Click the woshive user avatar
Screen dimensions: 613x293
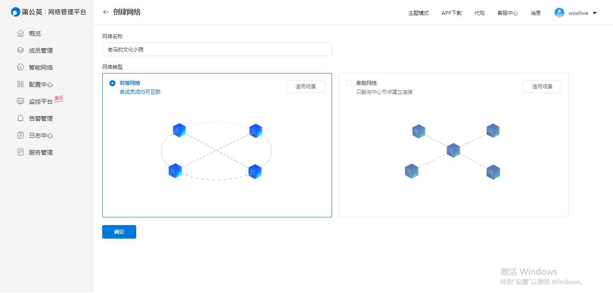click(x=559, y=13)
